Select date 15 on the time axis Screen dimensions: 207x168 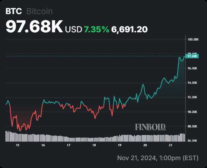[17, 145]
